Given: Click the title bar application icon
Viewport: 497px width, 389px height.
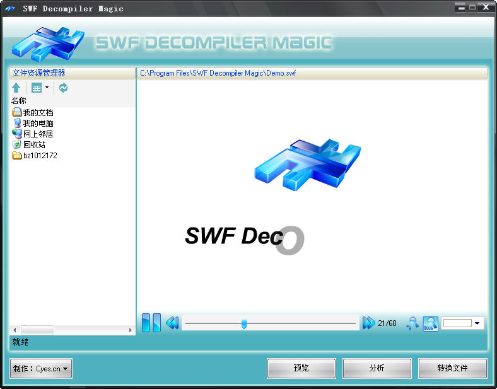Looking at the screenshot, I should pyautogui.click(x=10, y=8).
